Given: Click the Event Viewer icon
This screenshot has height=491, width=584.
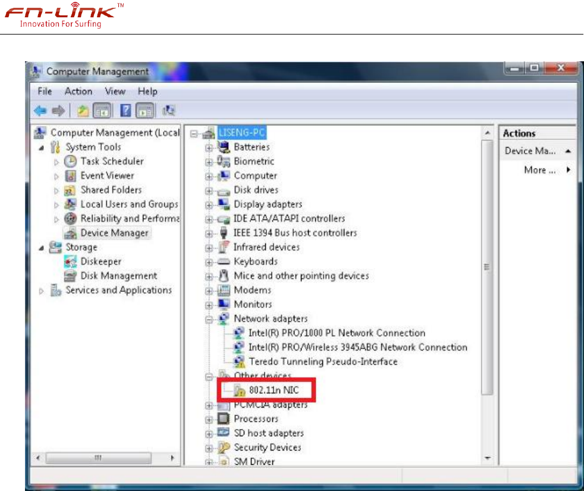Looking at the screenshot, I should 70,176.
